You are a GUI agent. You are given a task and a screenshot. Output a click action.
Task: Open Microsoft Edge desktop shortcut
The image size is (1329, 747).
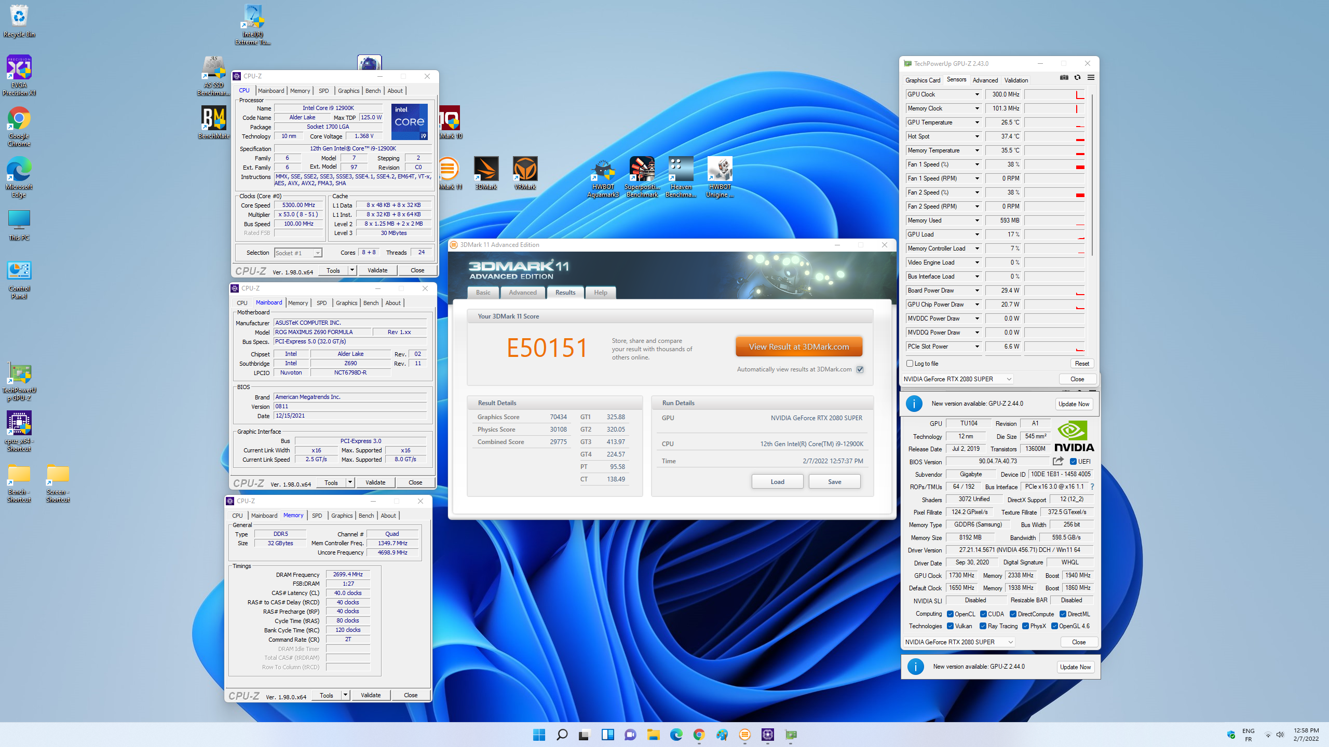tap(19, 177)
